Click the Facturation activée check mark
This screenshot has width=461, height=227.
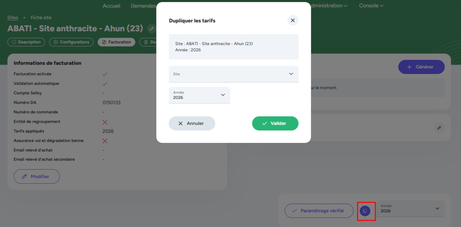point(105,74)
